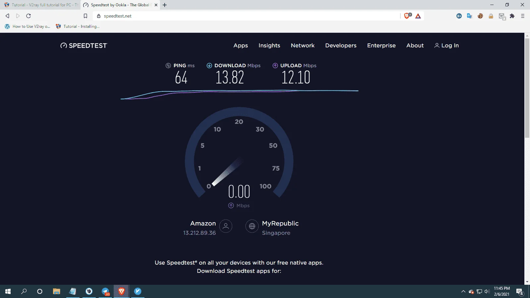This screenshot has height=298, width=530.
Task: Click the globe icon next to MyRepublic
Action: click(252, 226)
